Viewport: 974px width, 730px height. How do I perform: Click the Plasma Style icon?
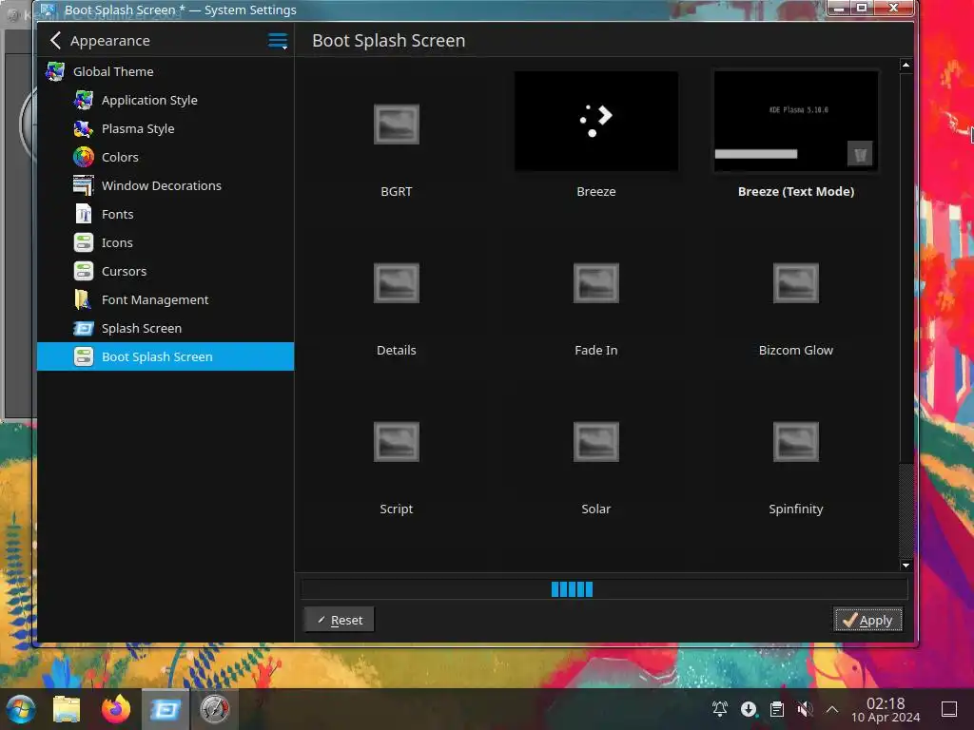pos(84,128)
